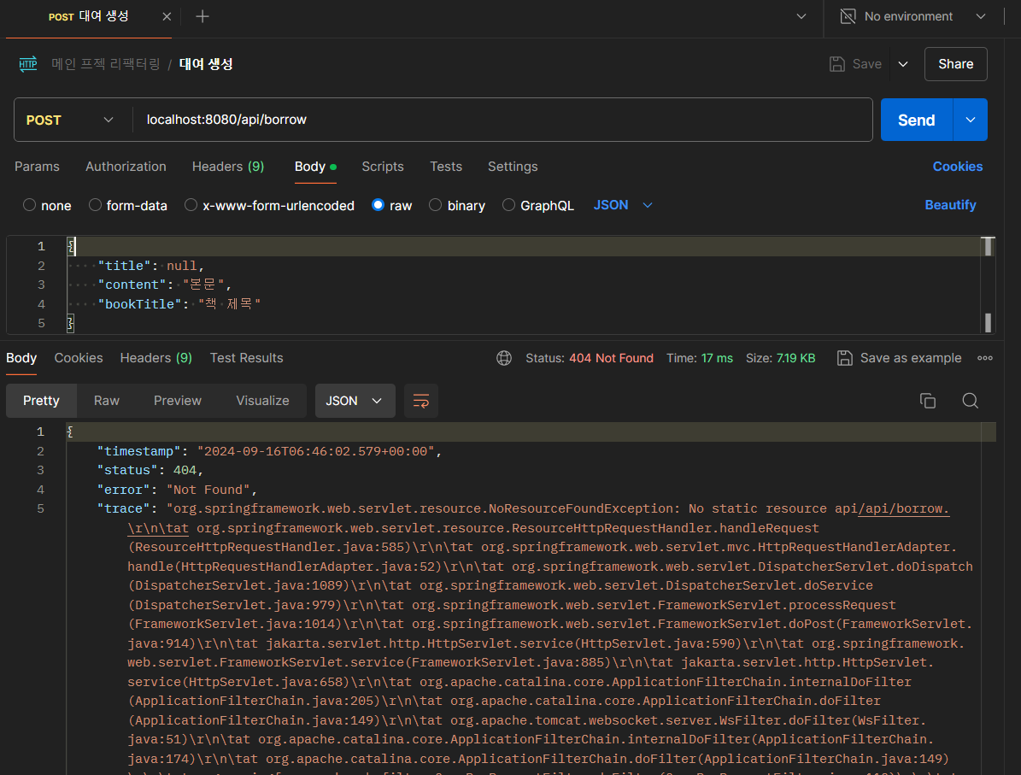
Task: Beautify the request body
Action: pyautogui.click(x=950, y=205)
